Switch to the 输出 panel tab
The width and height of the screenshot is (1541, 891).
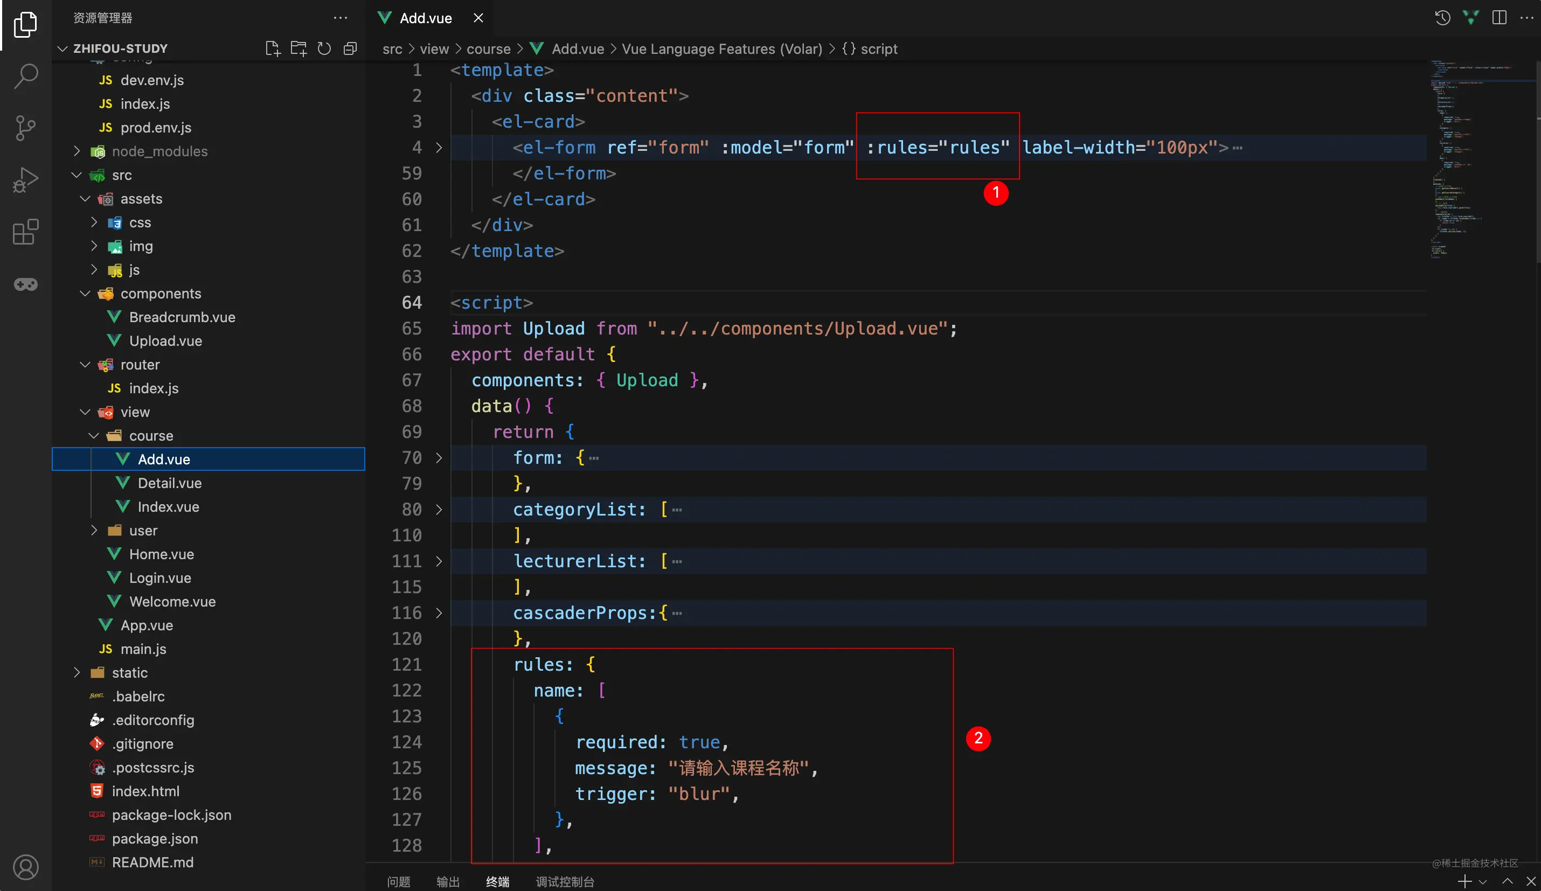[x=448, y=881]
